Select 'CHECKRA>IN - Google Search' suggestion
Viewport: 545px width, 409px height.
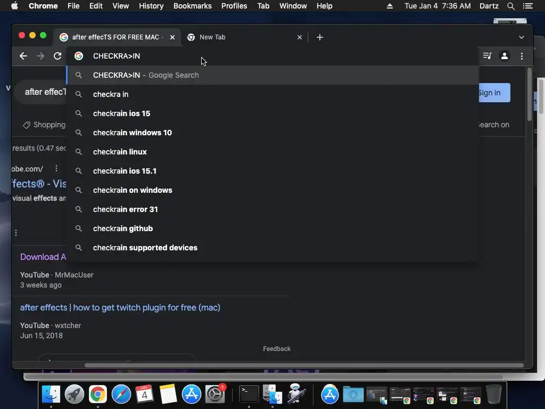click(x=273, y=75)
